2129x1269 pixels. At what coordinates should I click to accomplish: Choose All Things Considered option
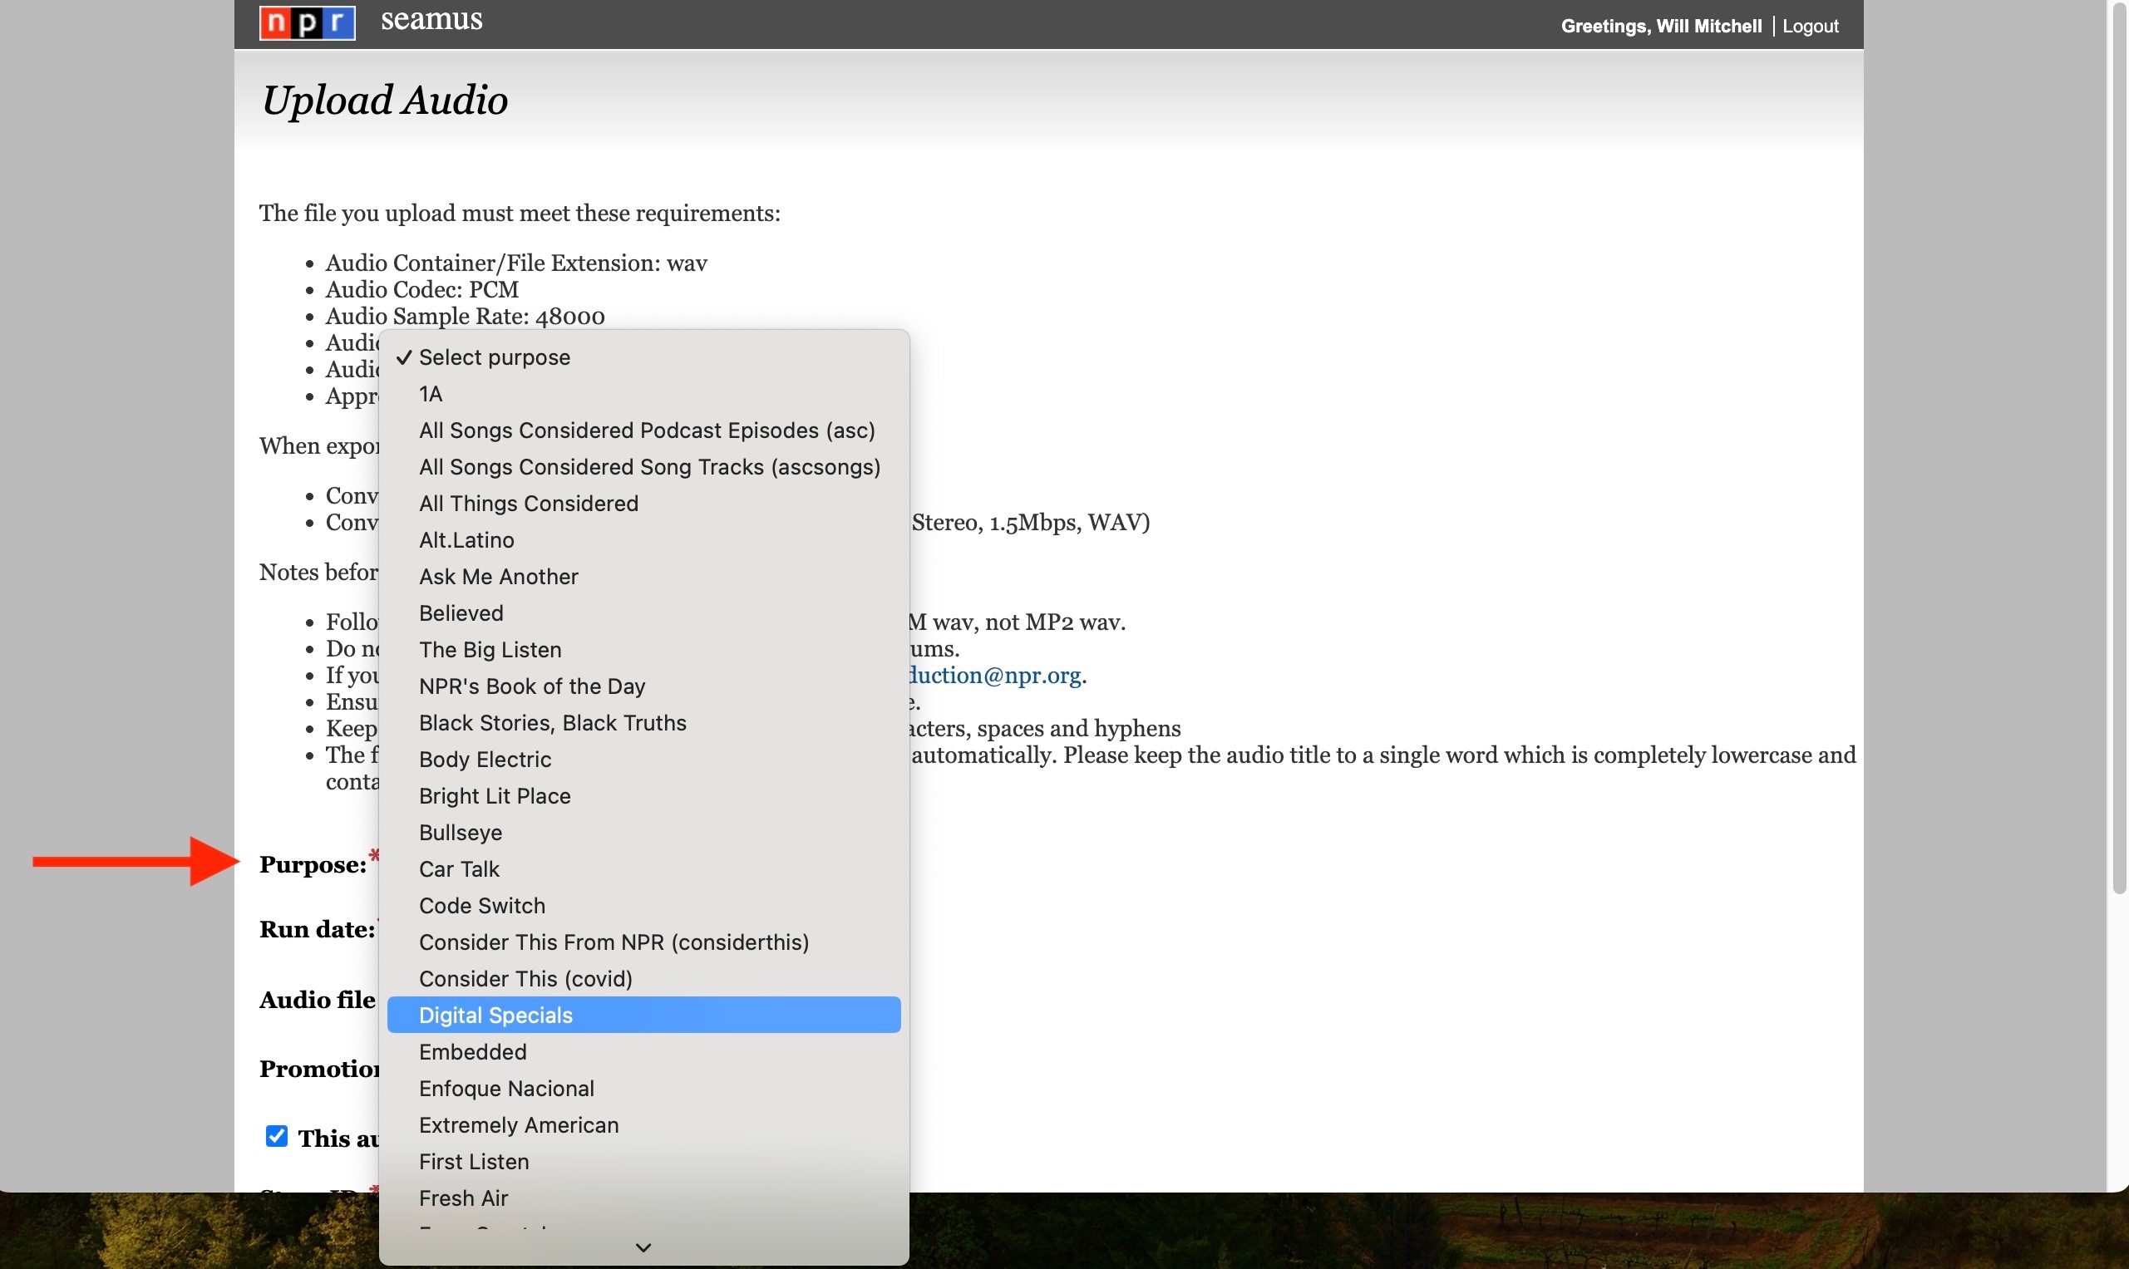[x=643, y=504]
